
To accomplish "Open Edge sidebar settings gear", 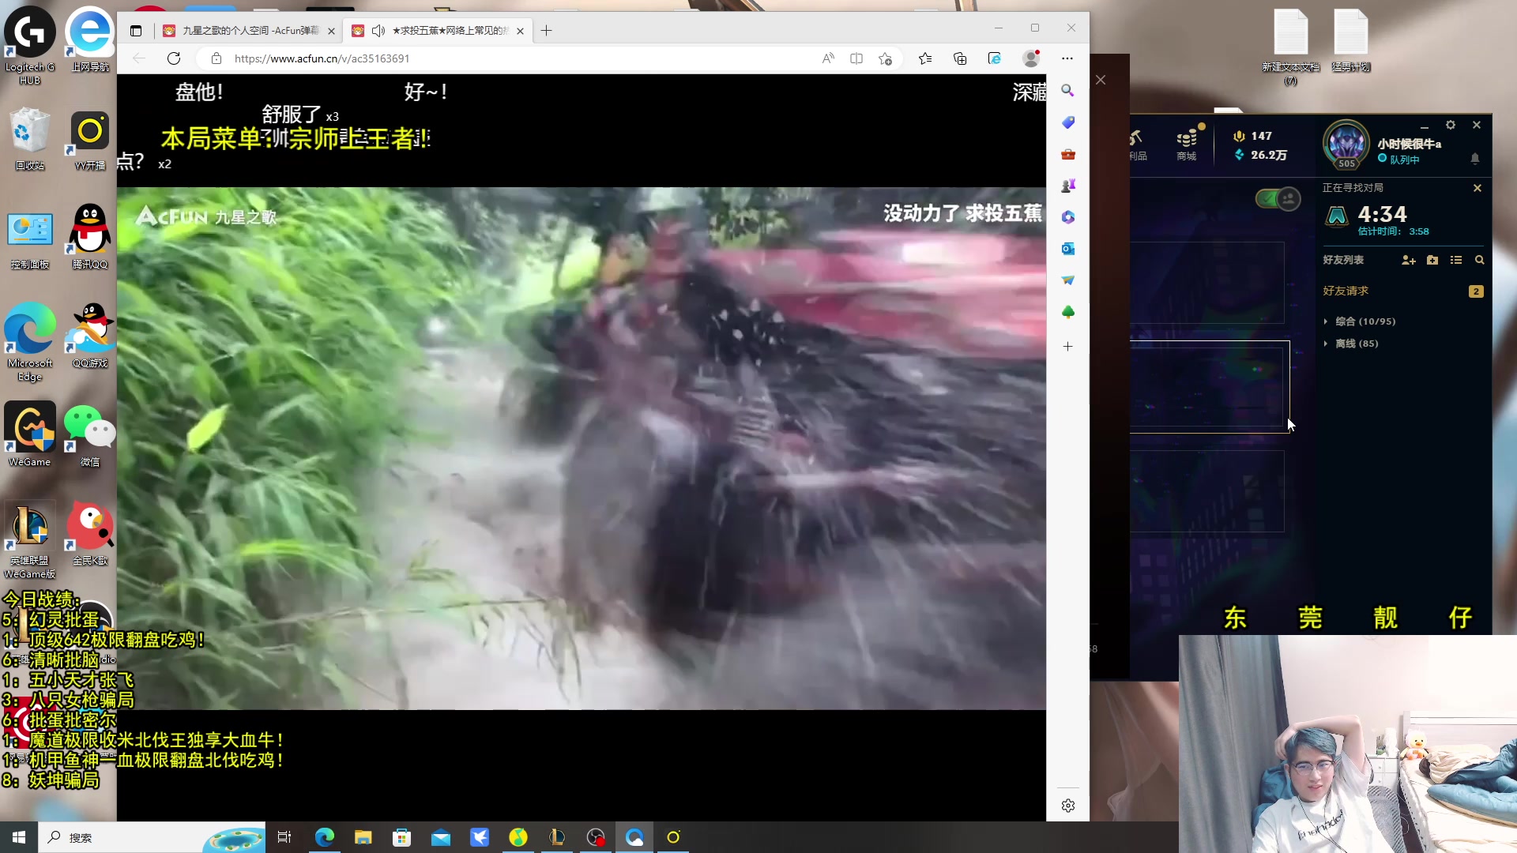I will (x=1067, y=806).
